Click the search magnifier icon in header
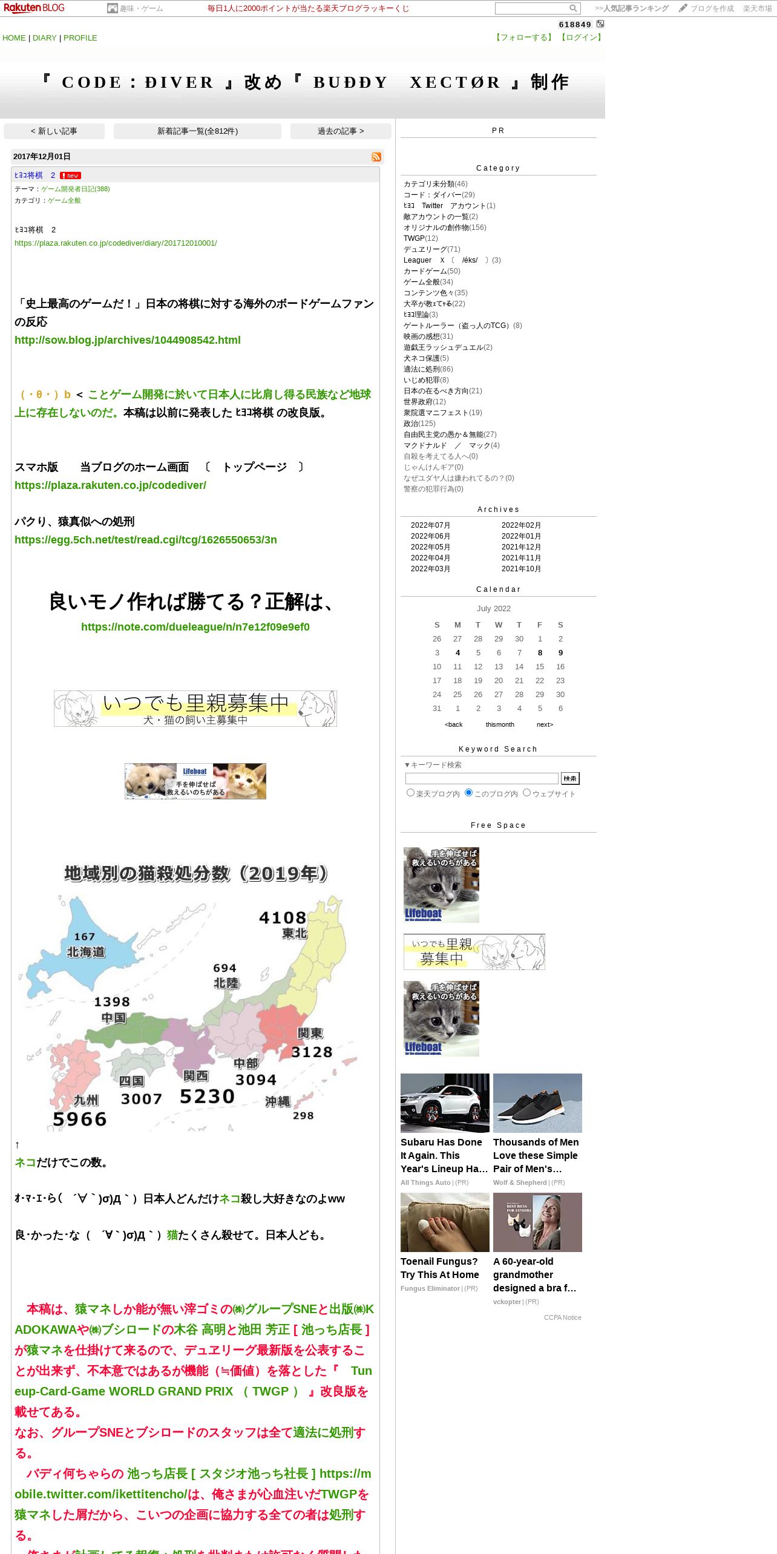This screenshot has height=1554, width=777. (x=572, y=8)
